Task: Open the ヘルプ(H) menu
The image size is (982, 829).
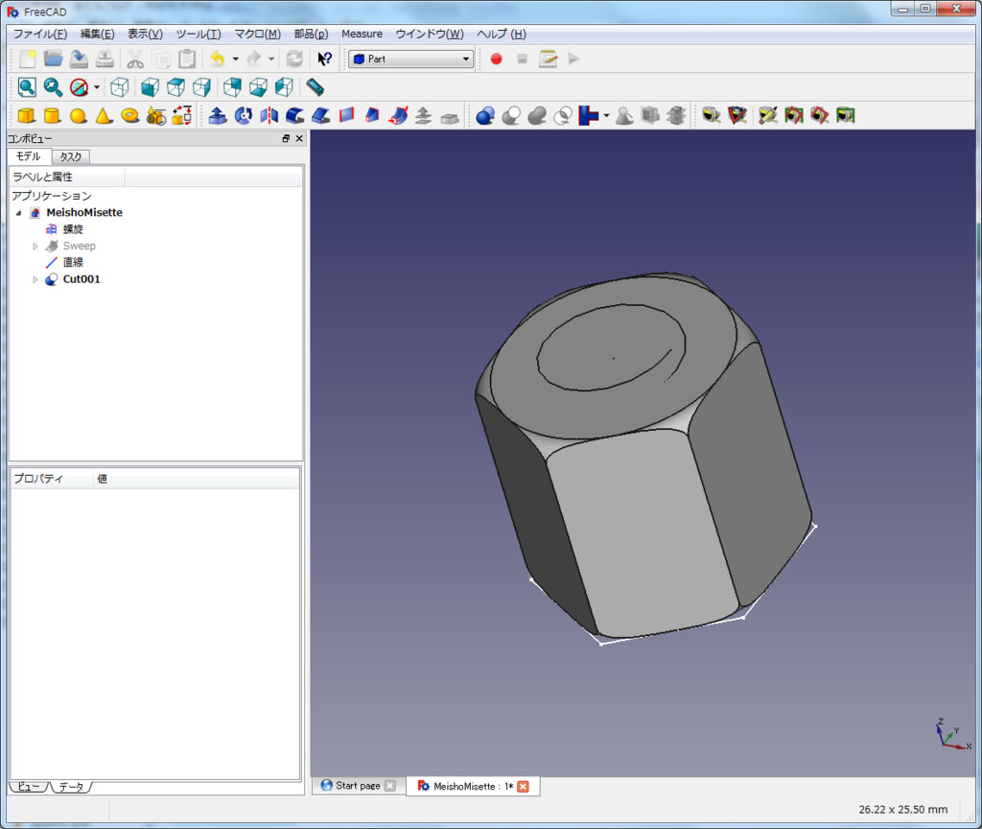Action: pos(502,34)
